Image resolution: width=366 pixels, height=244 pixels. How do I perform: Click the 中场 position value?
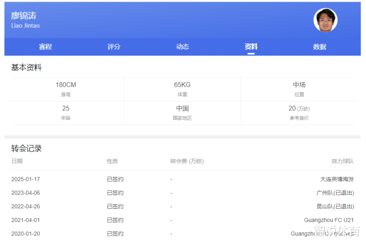299,85
